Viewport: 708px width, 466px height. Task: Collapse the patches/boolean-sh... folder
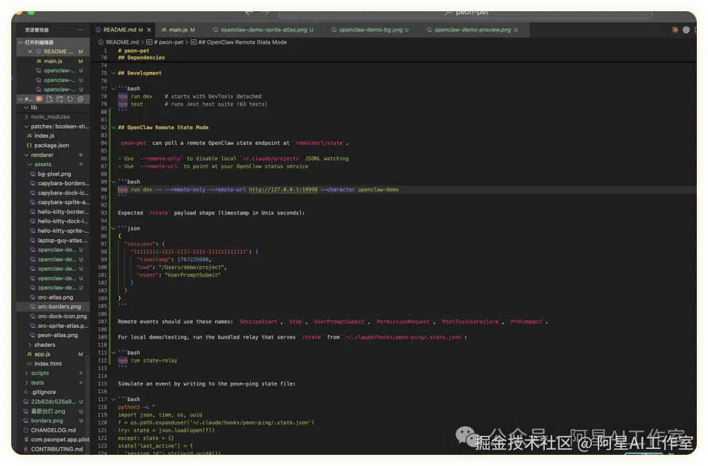point(26,126)
